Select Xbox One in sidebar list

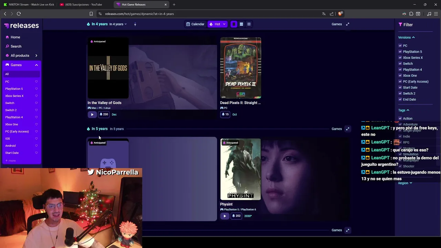click(x=12, y=124)
